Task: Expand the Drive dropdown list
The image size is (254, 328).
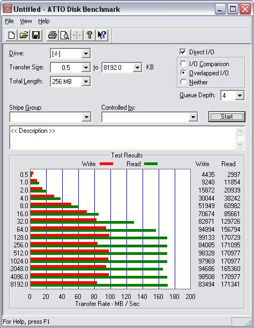Action: click(86, 54)
